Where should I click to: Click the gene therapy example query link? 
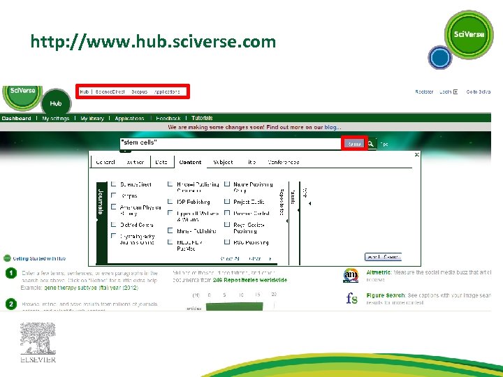(91, 288)
